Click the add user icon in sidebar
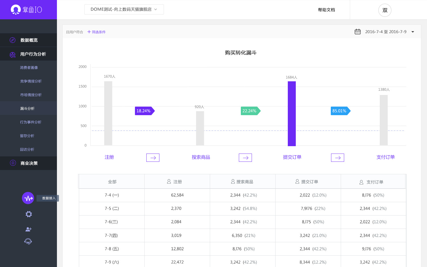The height and width of the screenshot is (267, 427). 28,229
